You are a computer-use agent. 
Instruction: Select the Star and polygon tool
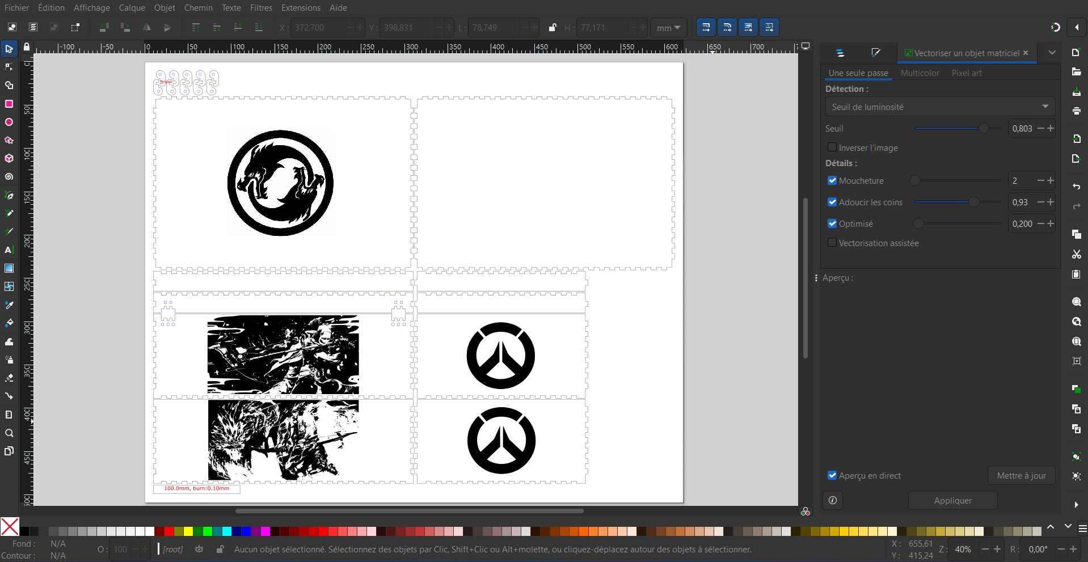(9, 140)
